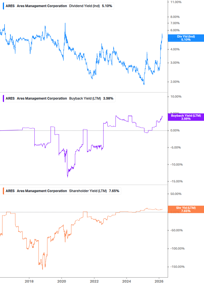Click the -100.00% tick on shareholder yield axis
The width and height of the screenshot is (204, 286).
click(x=178, y=249)
